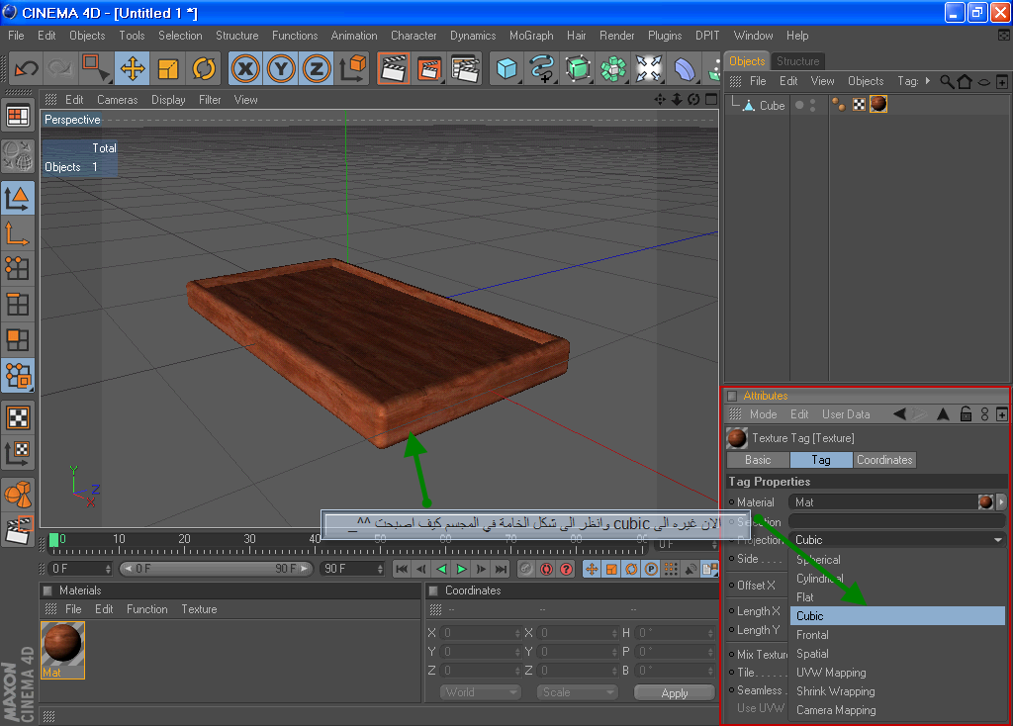Toggle the Coordinates panel checkbox
The width and height of the screenshot is (1013, 726).
click(x=433, y=590)
